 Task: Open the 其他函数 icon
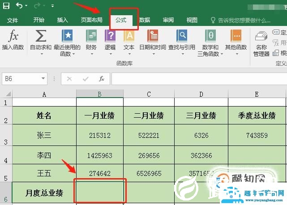coord(236,36)
